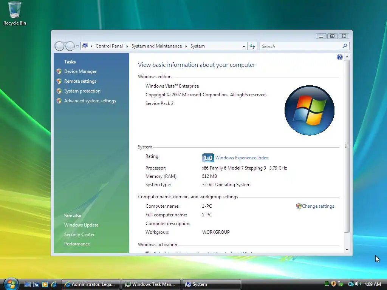Screen dimensions: 387x290
Task: Launch Windows Media Player from quick launch
Action: tap(45, 284)
